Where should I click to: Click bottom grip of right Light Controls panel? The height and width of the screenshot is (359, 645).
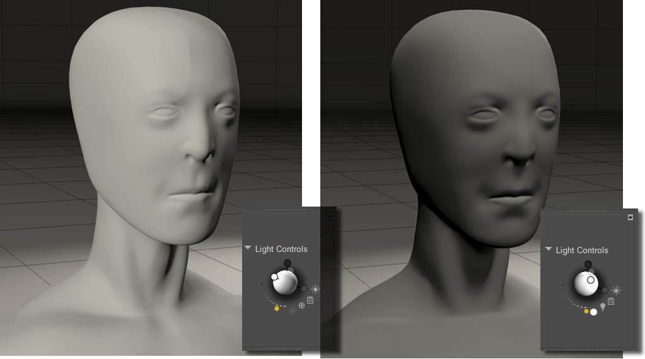click(x=586, y=350)
